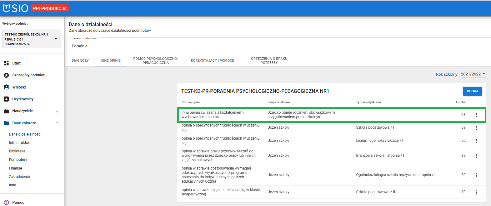Open the ORZECZENIA O BRAKU POTRZEBY tab
This screenshot has height=206, width=491.
tap(269, 60)
